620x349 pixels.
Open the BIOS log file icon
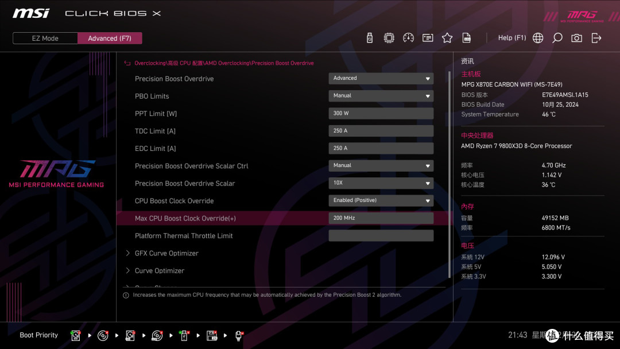(467, 38)
